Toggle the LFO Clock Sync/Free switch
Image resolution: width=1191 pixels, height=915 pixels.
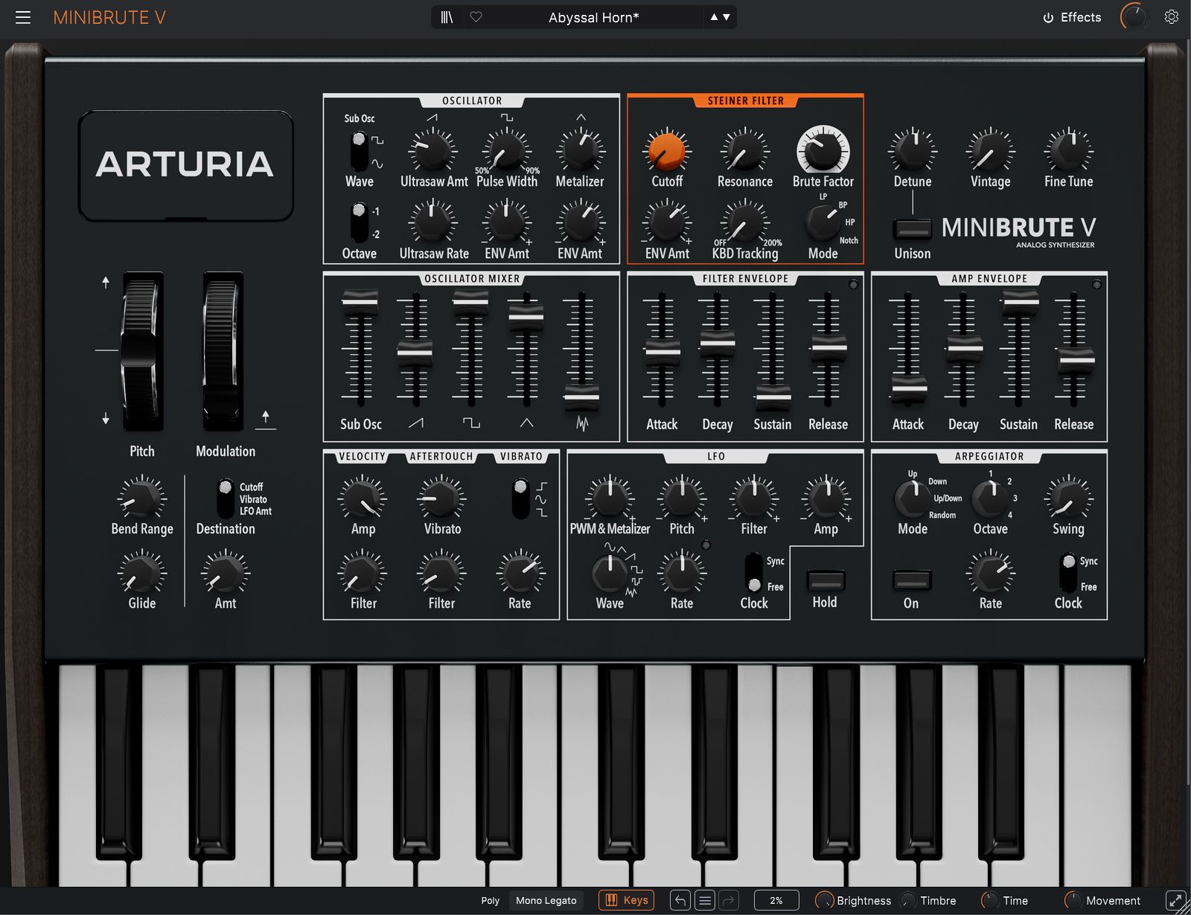click(754, 573)
